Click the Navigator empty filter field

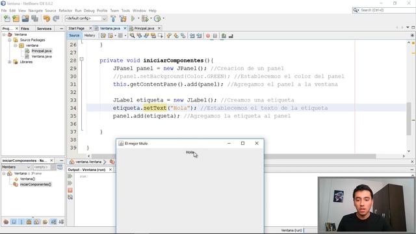42,167
